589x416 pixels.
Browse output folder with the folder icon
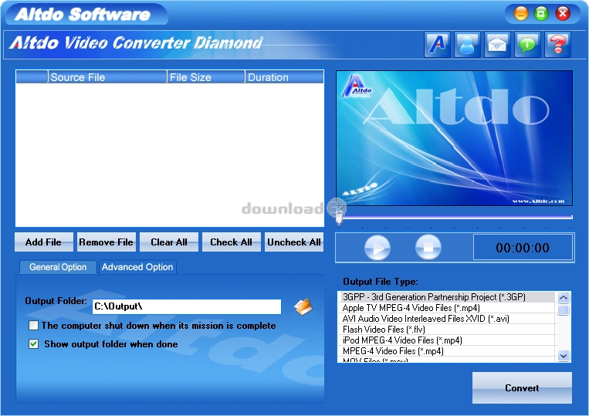303,306
